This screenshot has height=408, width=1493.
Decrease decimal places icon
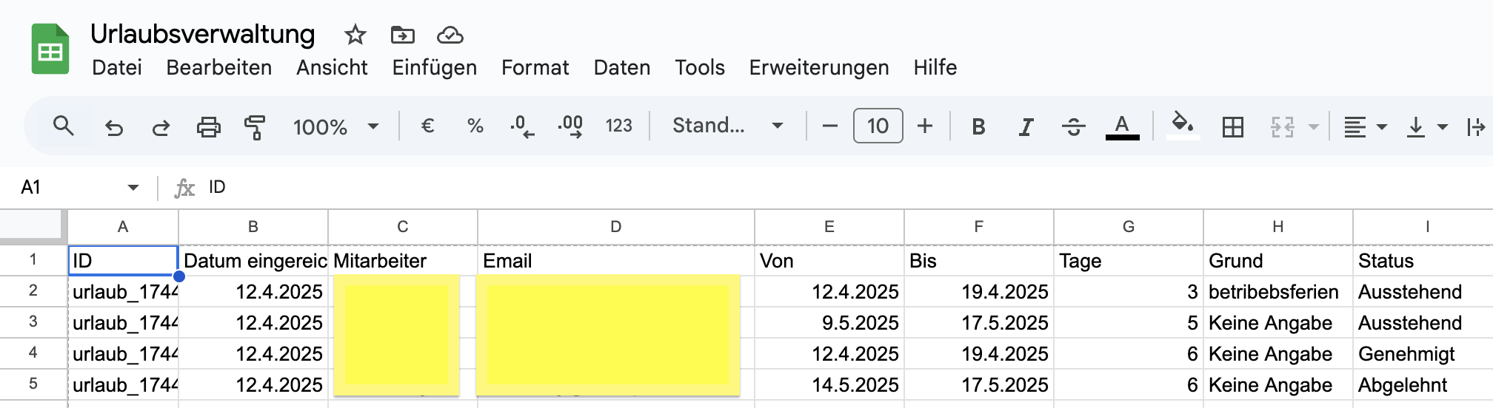tap(521, 126)
